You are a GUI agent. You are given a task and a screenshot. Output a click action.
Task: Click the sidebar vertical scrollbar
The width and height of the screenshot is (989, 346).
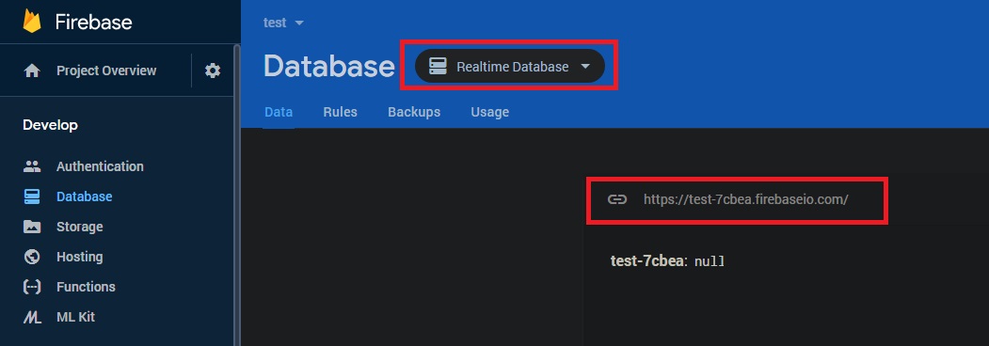click(x=237, y=196)
